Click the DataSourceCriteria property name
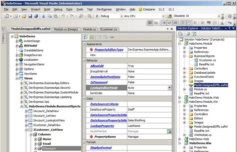 (x=104, y=104)
